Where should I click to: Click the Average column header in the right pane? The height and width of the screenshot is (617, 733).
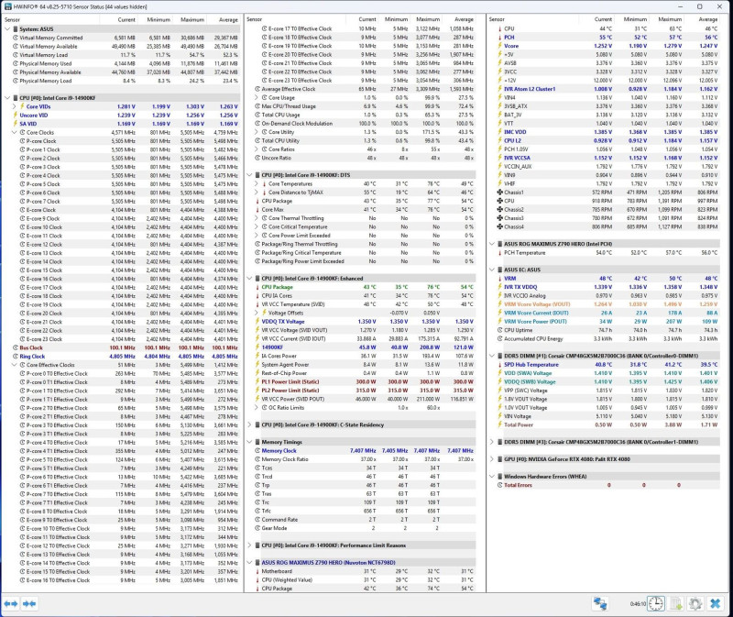[x=702, y=19]
